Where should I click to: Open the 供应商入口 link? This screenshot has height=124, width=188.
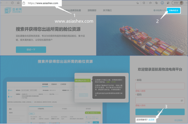[x=159, y=10]
